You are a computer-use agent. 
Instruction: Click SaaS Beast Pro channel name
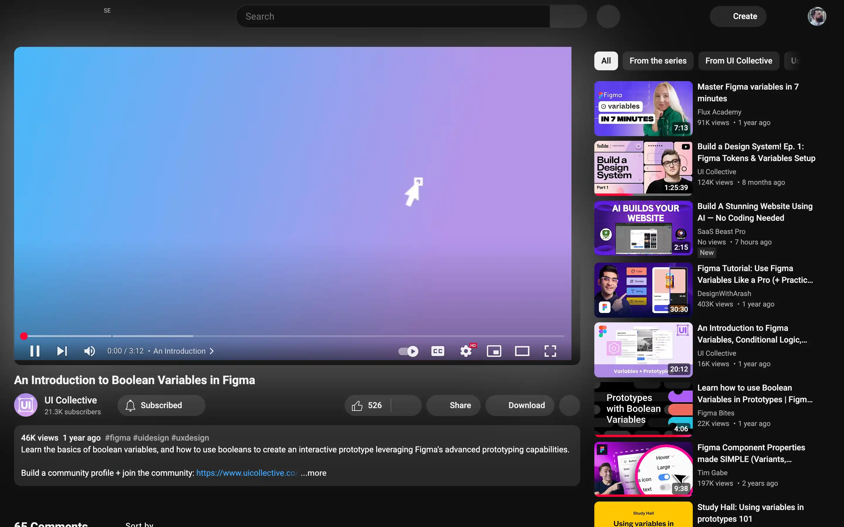pos(721,232)
